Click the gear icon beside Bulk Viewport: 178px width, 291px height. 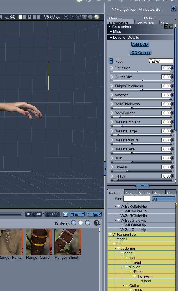tap(112, 158)
